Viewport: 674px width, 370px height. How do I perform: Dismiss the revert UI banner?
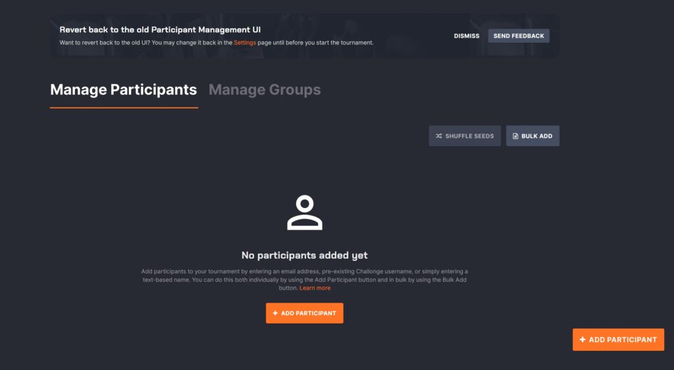tap(467, 36)
